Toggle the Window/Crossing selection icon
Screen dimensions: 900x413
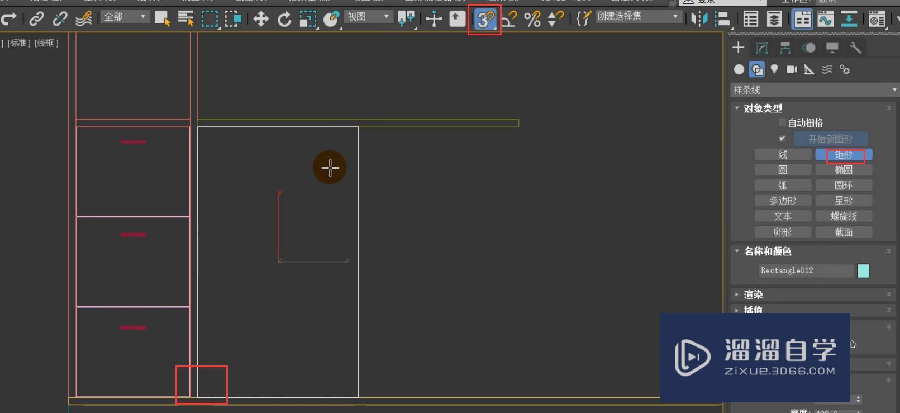tap(233, 19)
